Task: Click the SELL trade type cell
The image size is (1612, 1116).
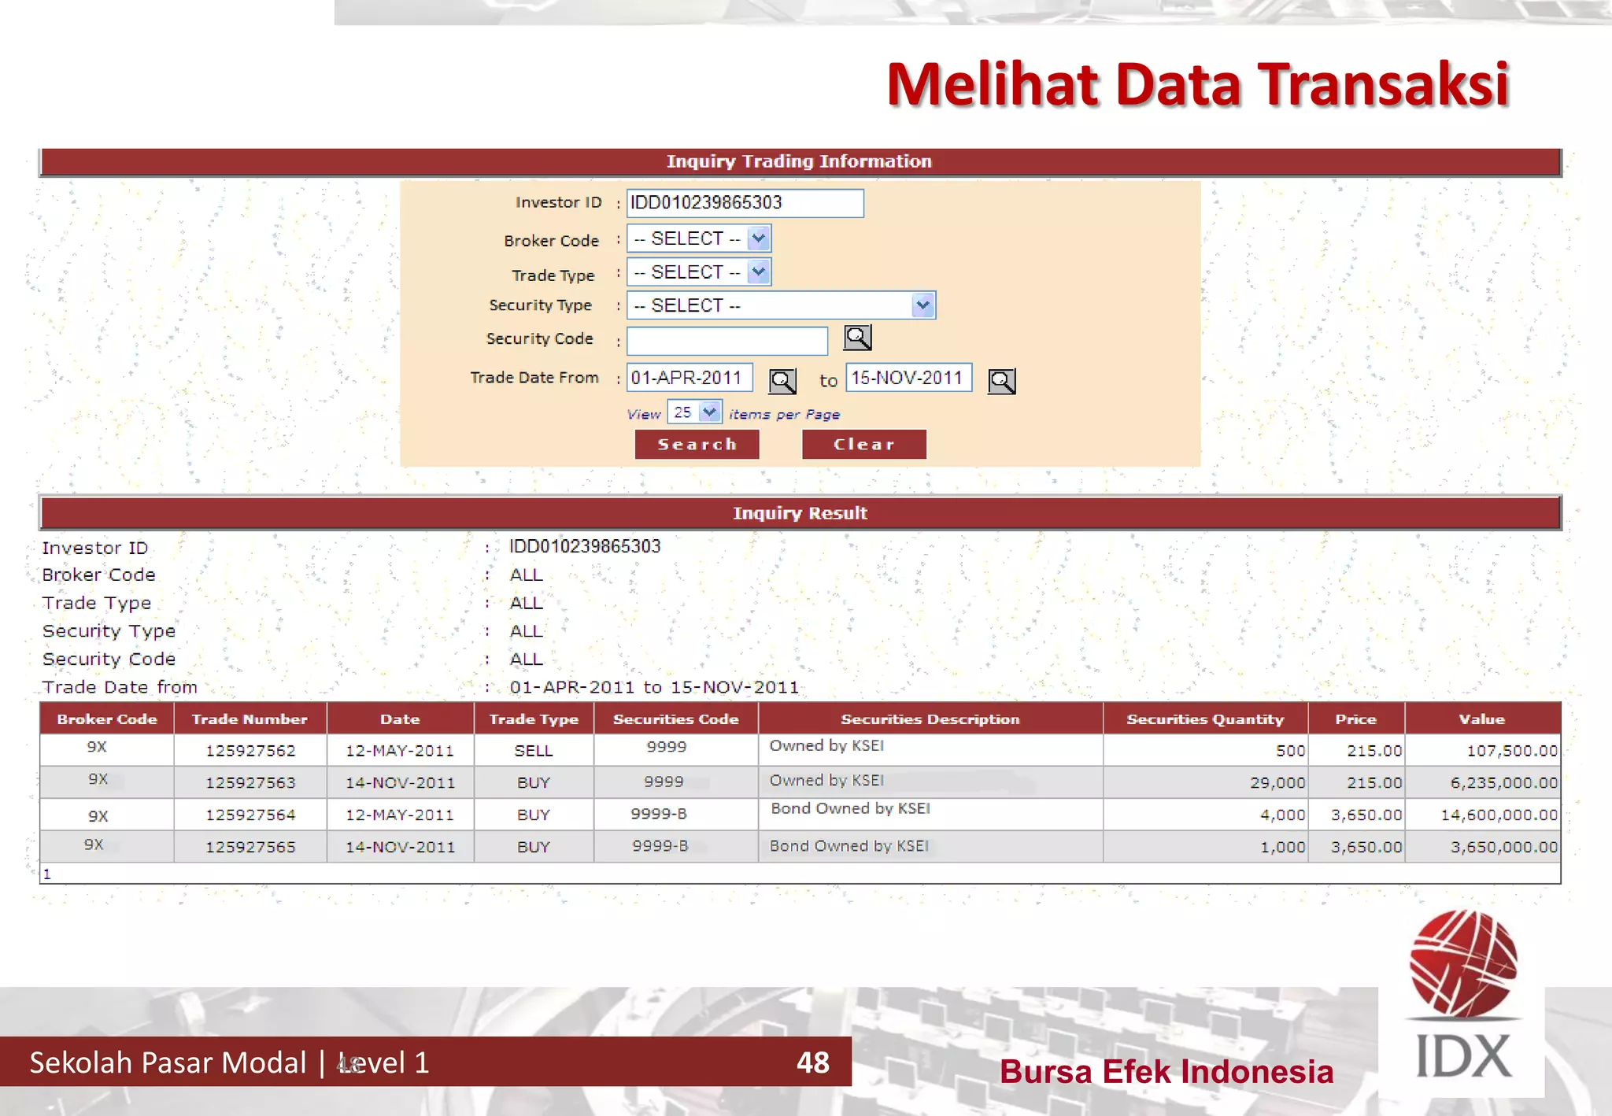Action: click(534, 751)
